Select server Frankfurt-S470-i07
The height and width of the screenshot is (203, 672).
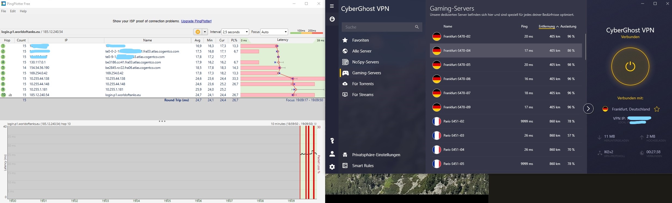click(506, 93)
